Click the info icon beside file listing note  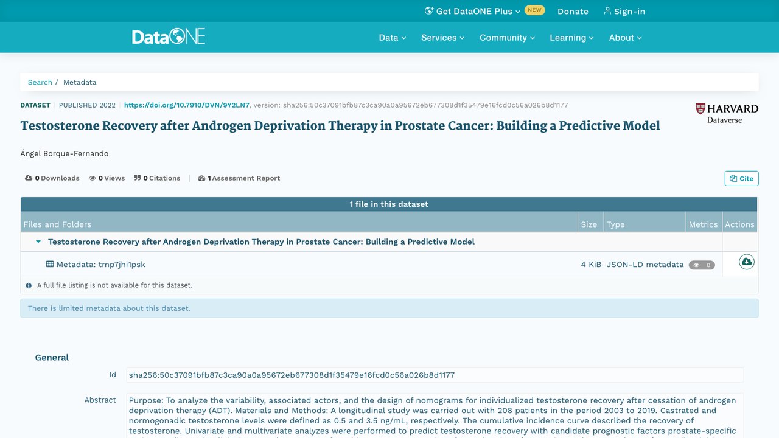pos(29,285)
